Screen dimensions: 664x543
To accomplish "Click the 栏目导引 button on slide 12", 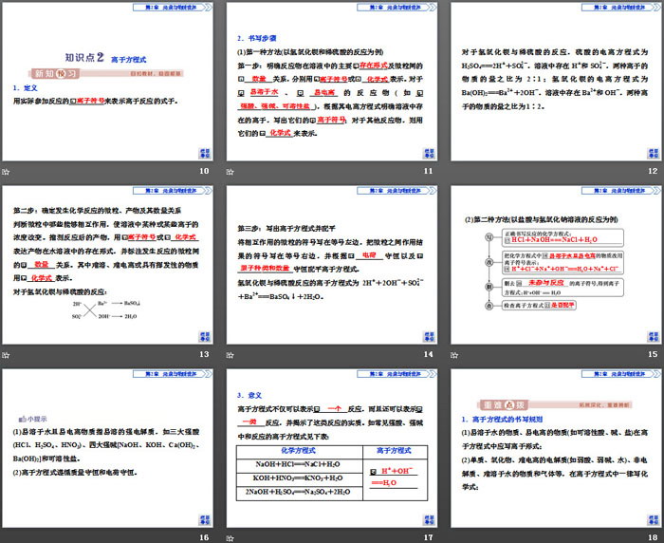I will 652,152.
